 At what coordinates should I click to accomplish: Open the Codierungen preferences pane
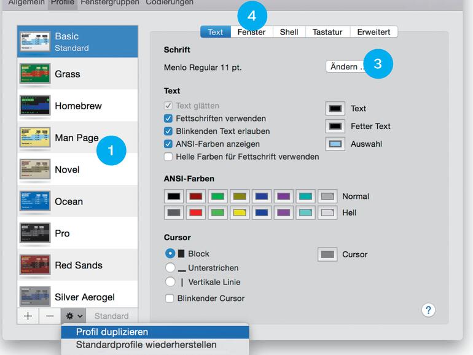pos(170,3)
